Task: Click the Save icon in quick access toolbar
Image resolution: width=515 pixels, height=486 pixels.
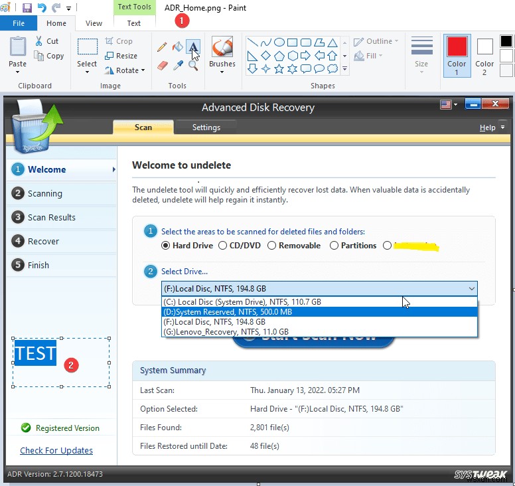Action: [x=27, y=7]
